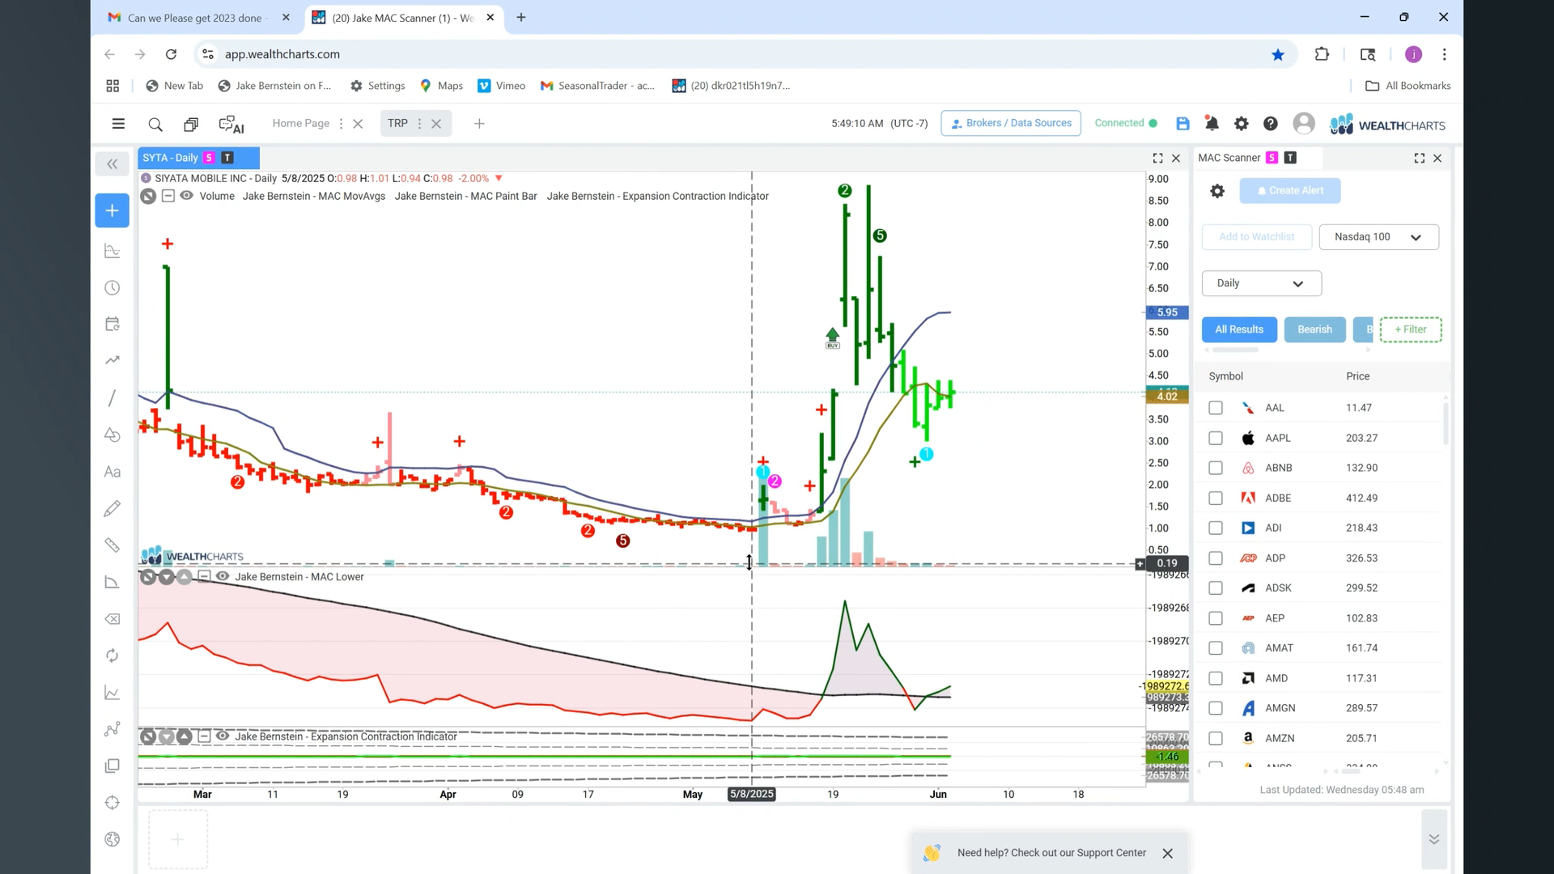The image size is (1554, 874).
Task: Tick the AMD checkbox
Action: [1216, 678]
